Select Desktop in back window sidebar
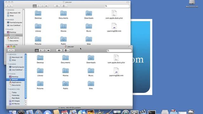 13,32
